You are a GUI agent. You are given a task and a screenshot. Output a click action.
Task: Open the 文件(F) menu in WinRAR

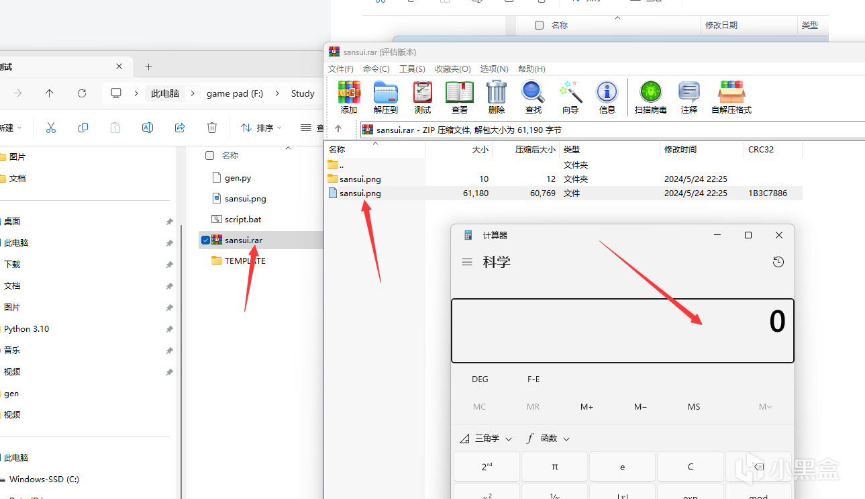tap(341, 69)
